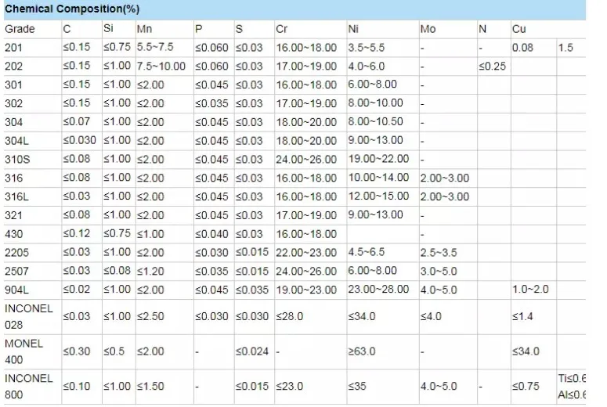This screenshot has height=407, width=607.
Task: Click the 2.5~3.5 molybdenum value
Action: click(439, 253)
